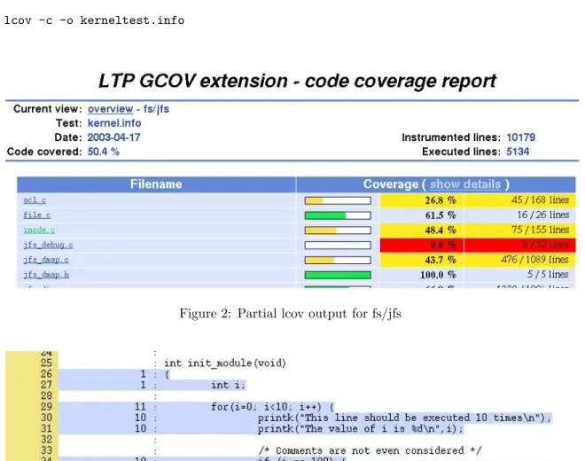Click the date value 2003-04-17
Image resolution: width=585 pixels, height=461 pixels.
click(113, 137)
